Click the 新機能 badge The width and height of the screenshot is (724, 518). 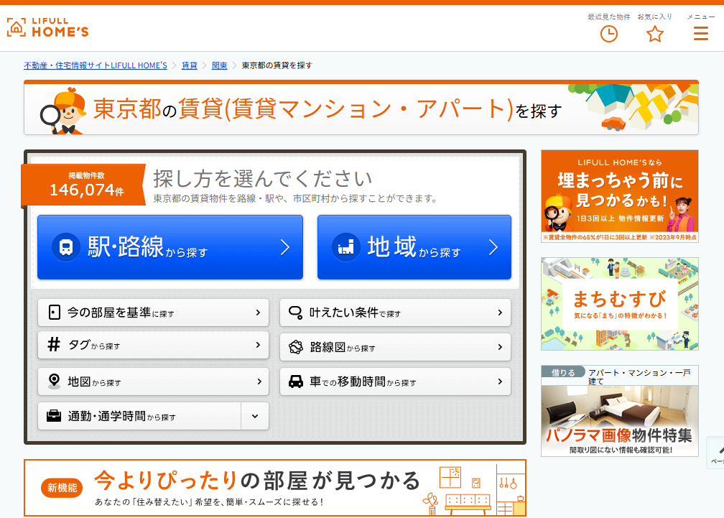pyautogui.click(x=62, y=488)
